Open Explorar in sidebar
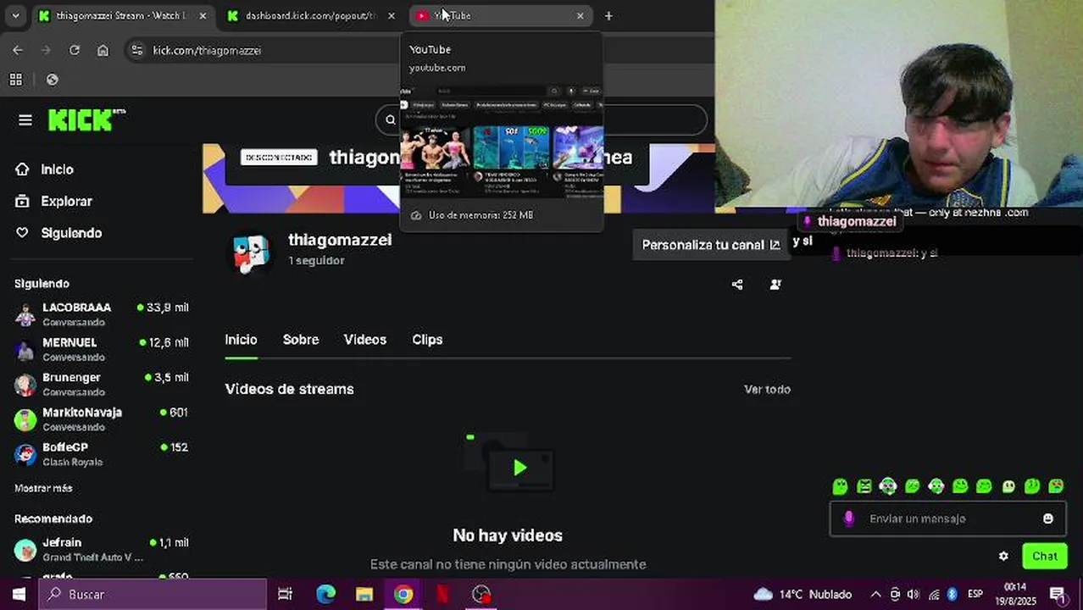 pos(53,202)
